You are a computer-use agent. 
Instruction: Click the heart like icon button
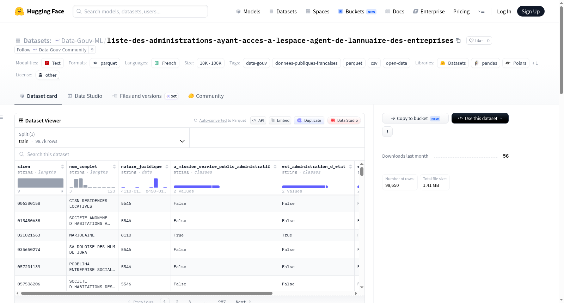[x=476, y=40]
